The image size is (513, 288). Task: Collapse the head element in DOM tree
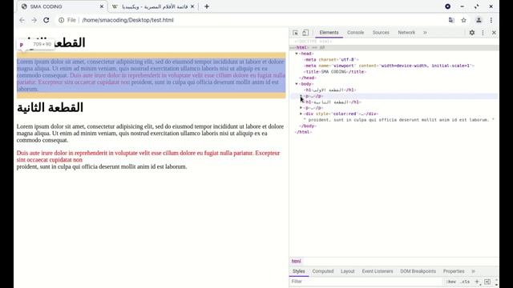297,54
